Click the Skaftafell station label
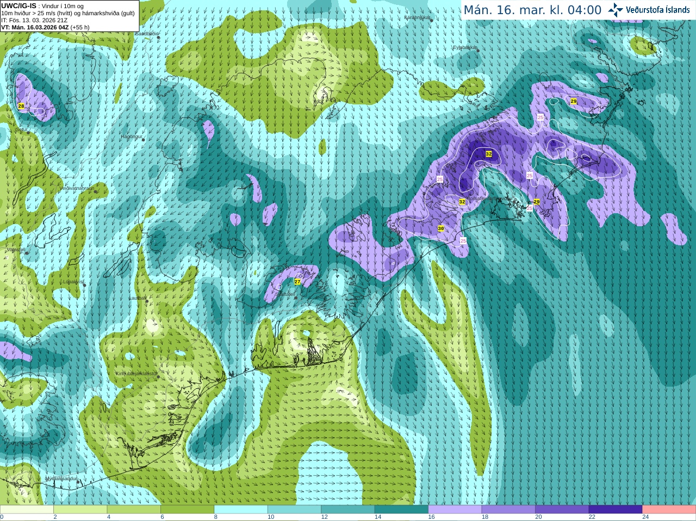This screenshot has height=521, width=696. (285, 294)
